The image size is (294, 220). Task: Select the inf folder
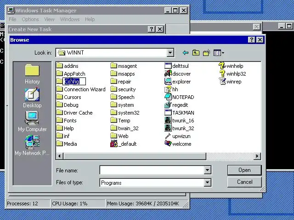[63, 136]
